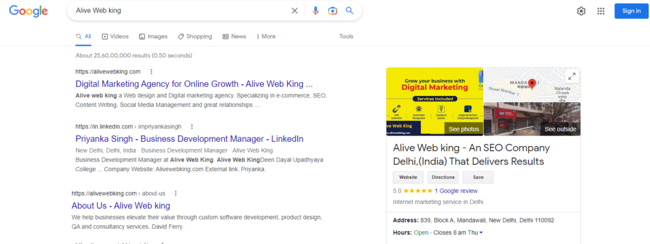Screen dimensions: 650x244
Task: Click the blue magnifier search icon
Action: point(350,11)
